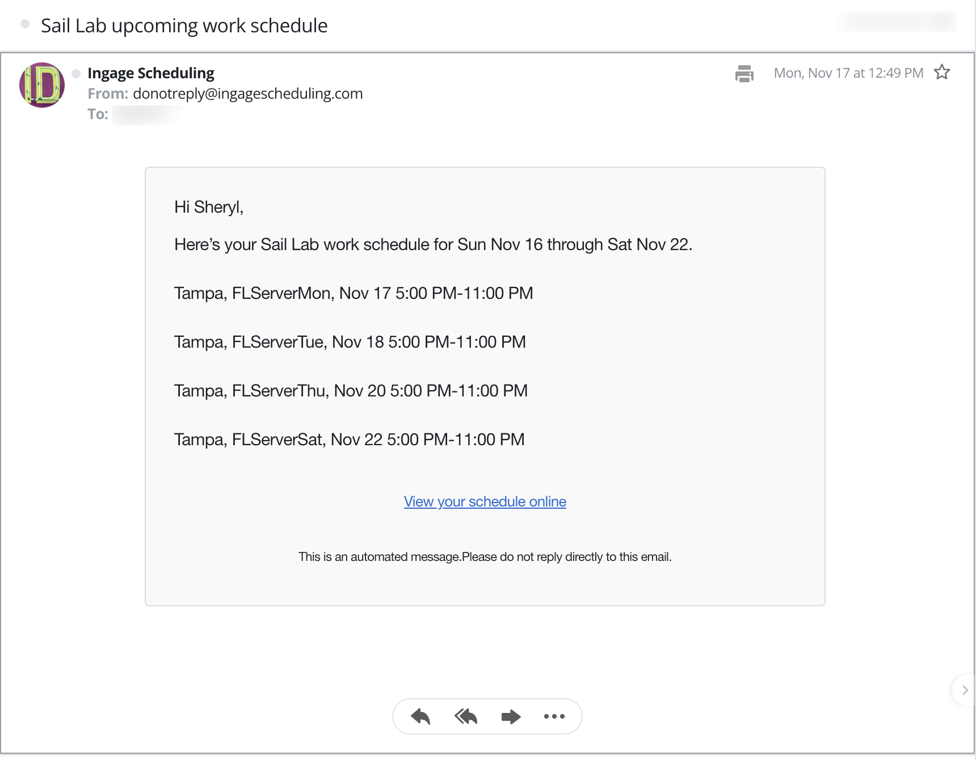Expand the side panel chevron at right edge
Image resolution: width=976 pixels, height=760 pixels.
(965, 690)
